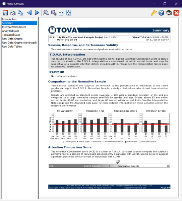Screen dimensions: 182x201
Task: Click 'Session, Response, and Performance Validity' heading
Action: click(83, 45)
